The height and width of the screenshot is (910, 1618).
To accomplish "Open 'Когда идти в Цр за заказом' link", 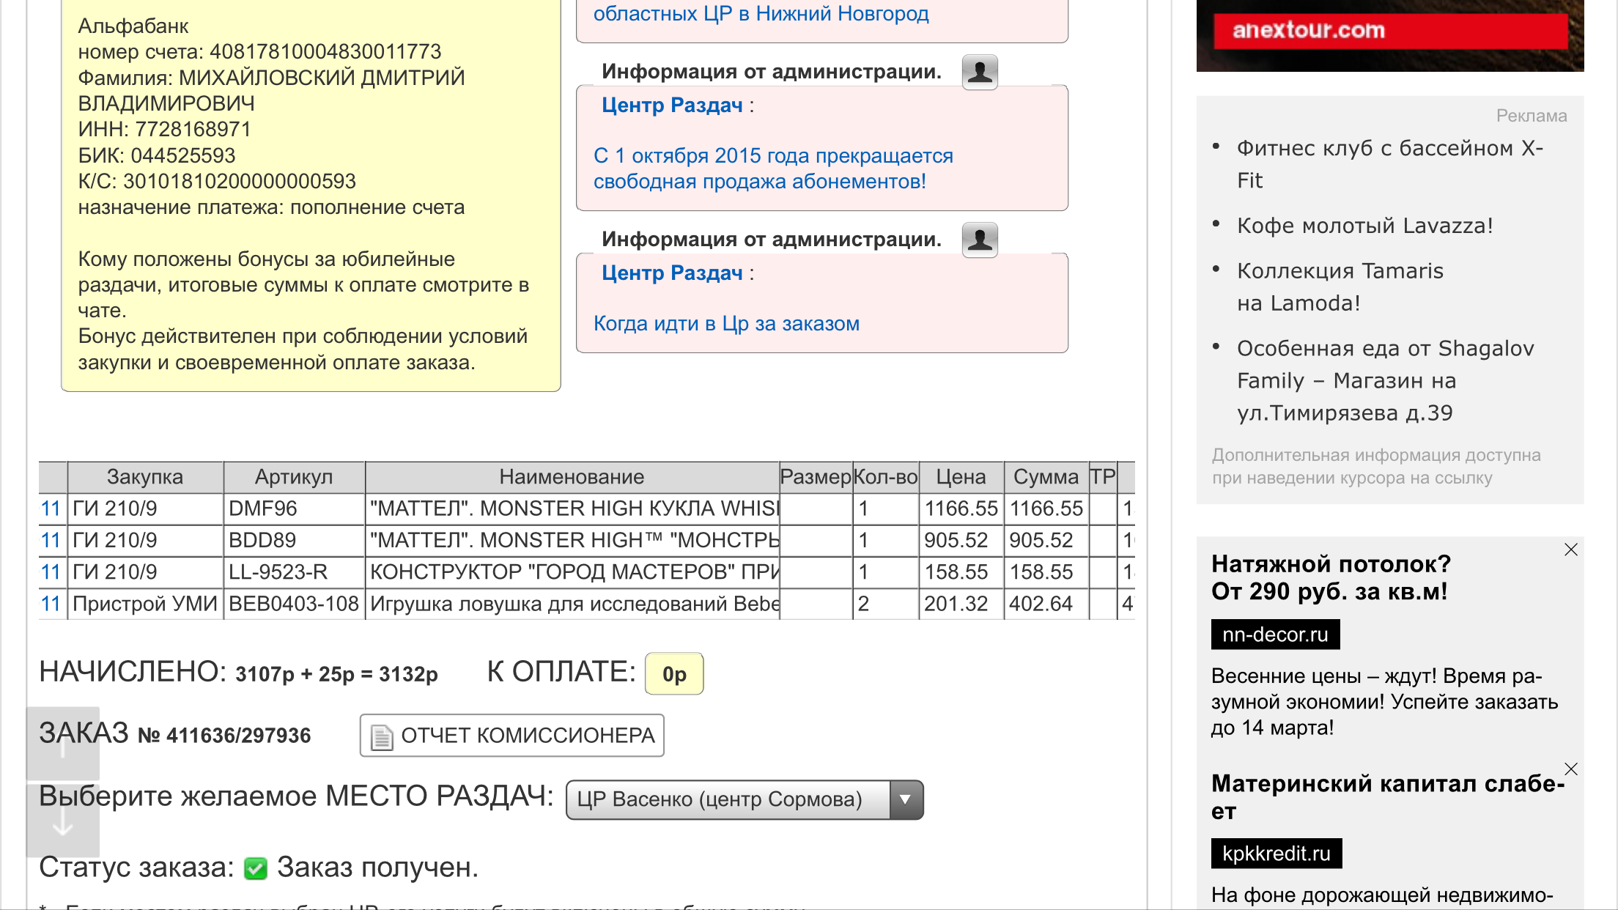I will tap(725, 324).
